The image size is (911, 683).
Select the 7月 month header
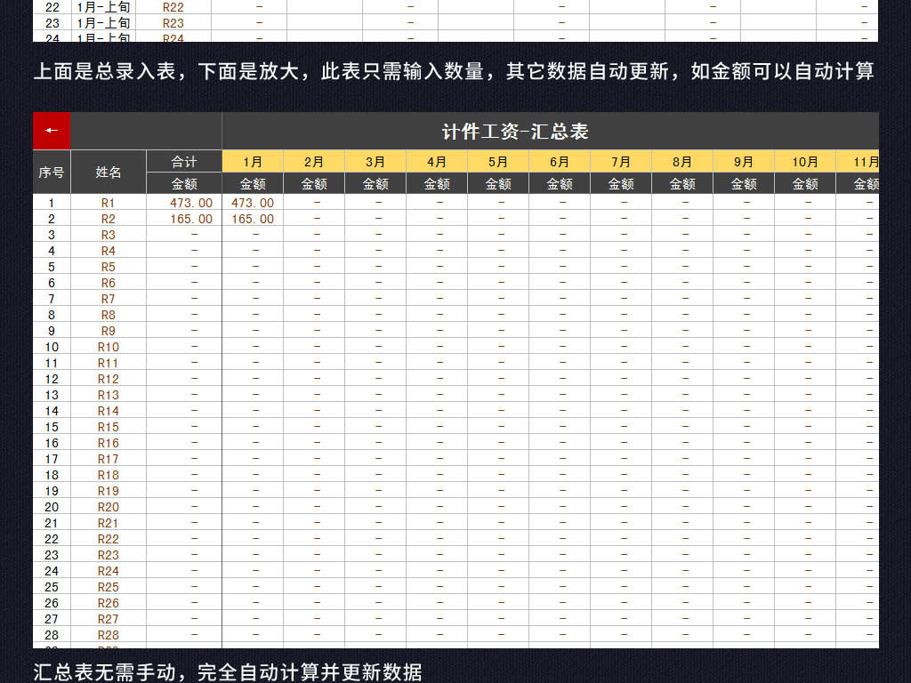pyautogui.click(x=620, y=162)
